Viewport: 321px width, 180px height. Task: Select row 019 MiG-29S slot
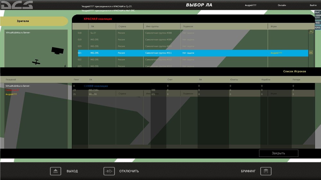[193, 40]
